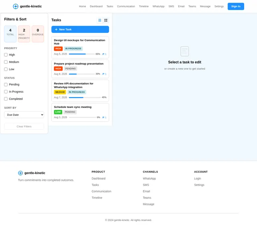Create a task with New Task button
Screen dimensions: 257x227
(x=80, y=29)
